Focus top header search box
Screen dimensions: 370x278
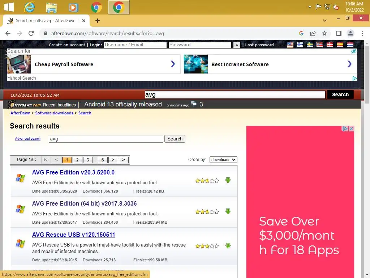pos(235,94)
